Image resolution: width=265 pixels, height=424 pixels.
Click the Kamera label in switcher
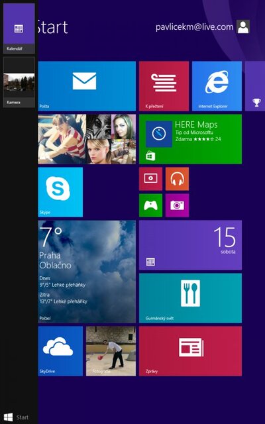13,103
